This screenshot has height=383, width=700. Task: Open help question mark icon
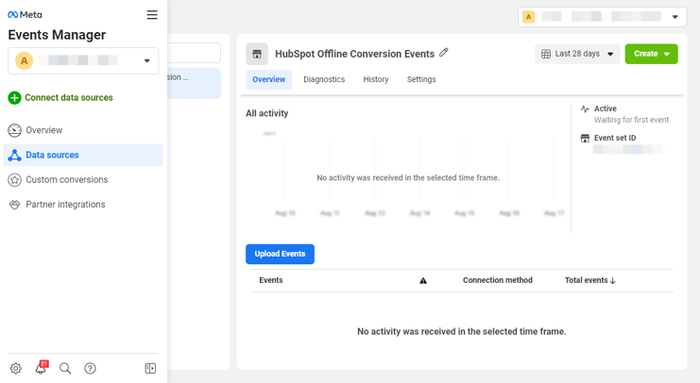[x=90, y=368]
